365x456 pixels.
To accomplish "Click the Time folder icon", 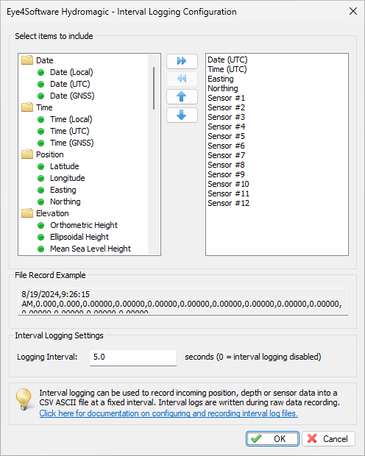I will pos(27,107).
